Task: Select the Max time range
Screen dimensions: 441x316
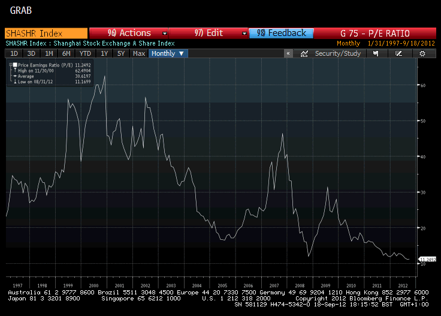Action: click(x=139, y=53)
